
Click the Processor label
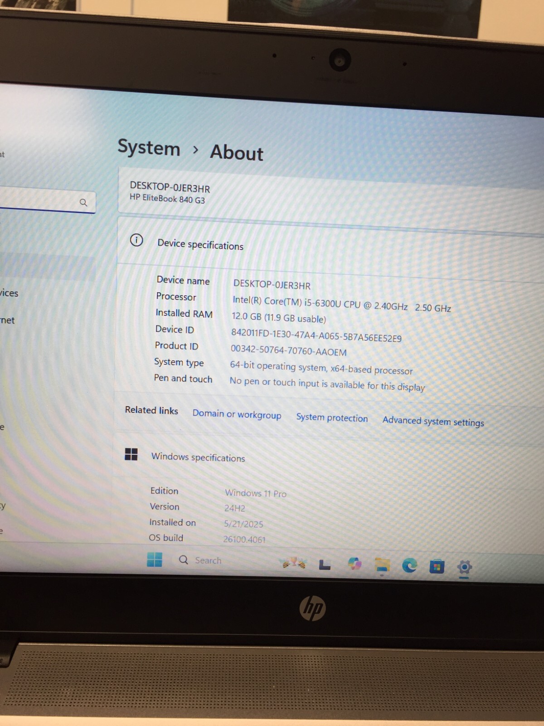(176, 297)
